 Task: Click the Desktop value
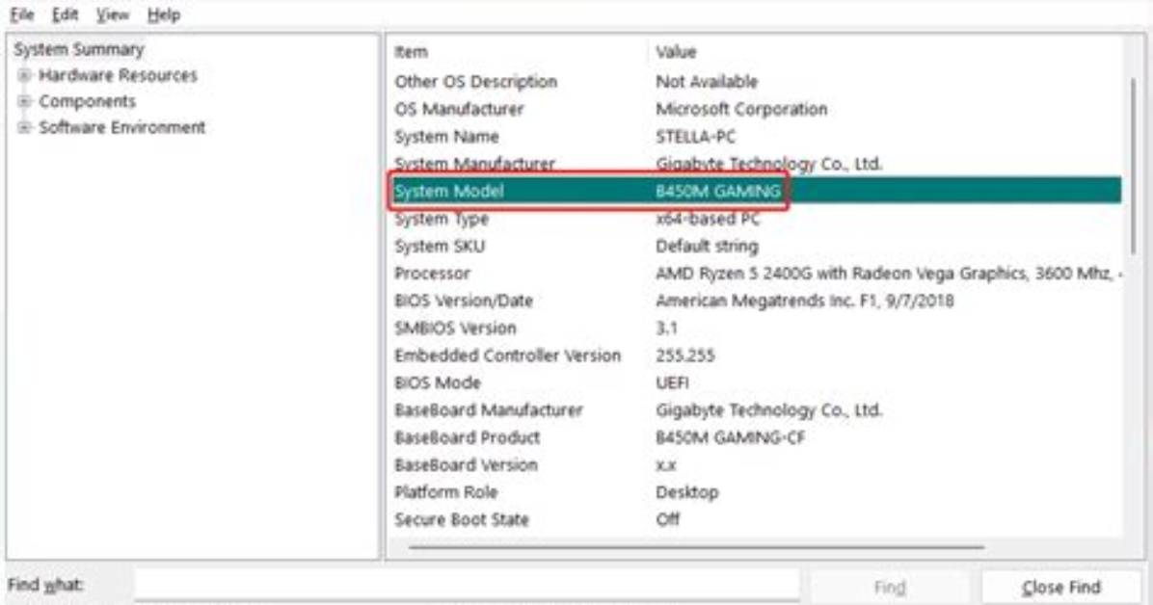tap(686, 491)
